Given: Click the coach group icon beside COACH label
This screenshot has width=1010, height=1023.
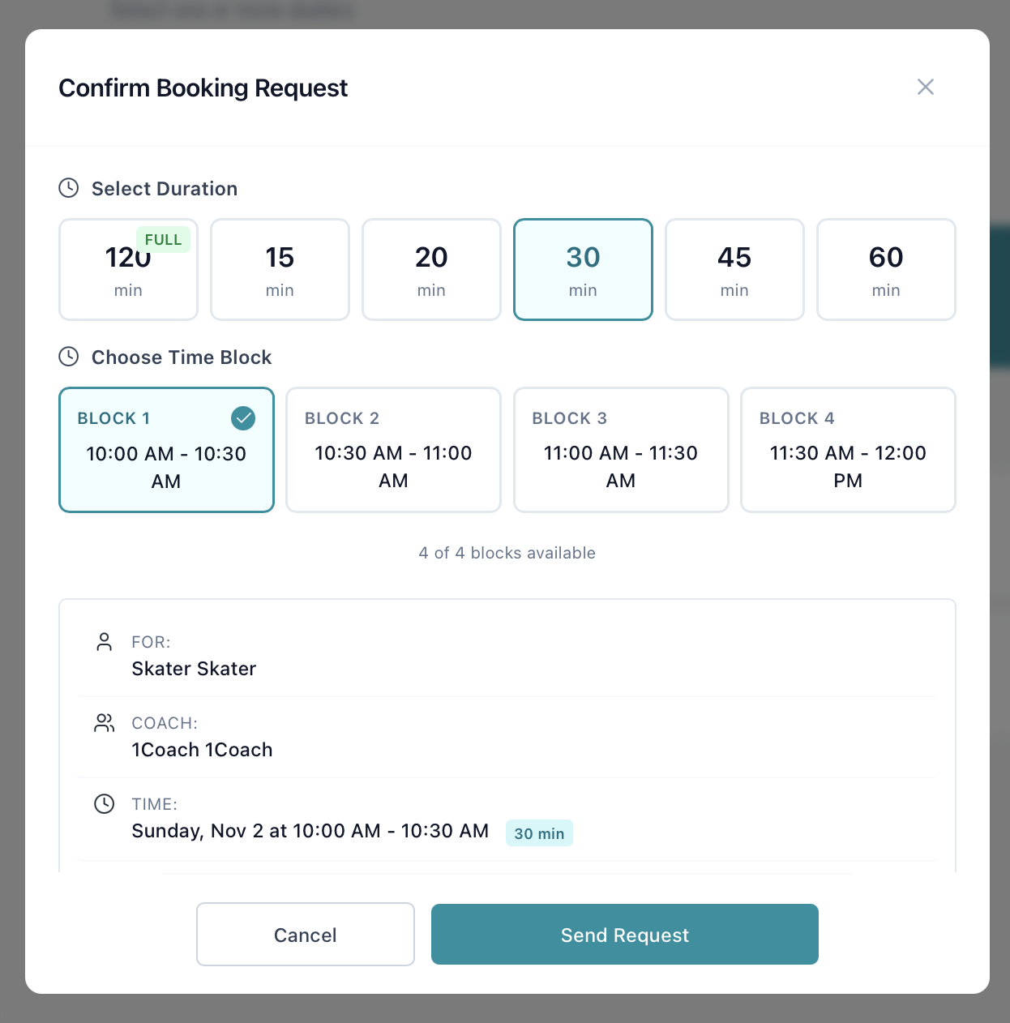Looking at the screenshot, I should (x=104, y=722).
